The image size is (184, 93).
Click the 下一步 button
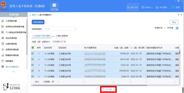coord(108,90)
